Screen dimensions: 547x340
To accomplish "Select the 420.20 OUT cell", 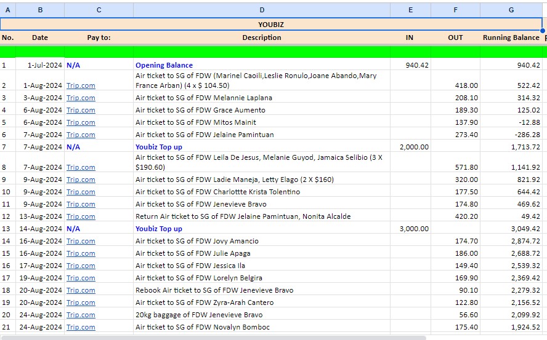I will tap(455, 216).
